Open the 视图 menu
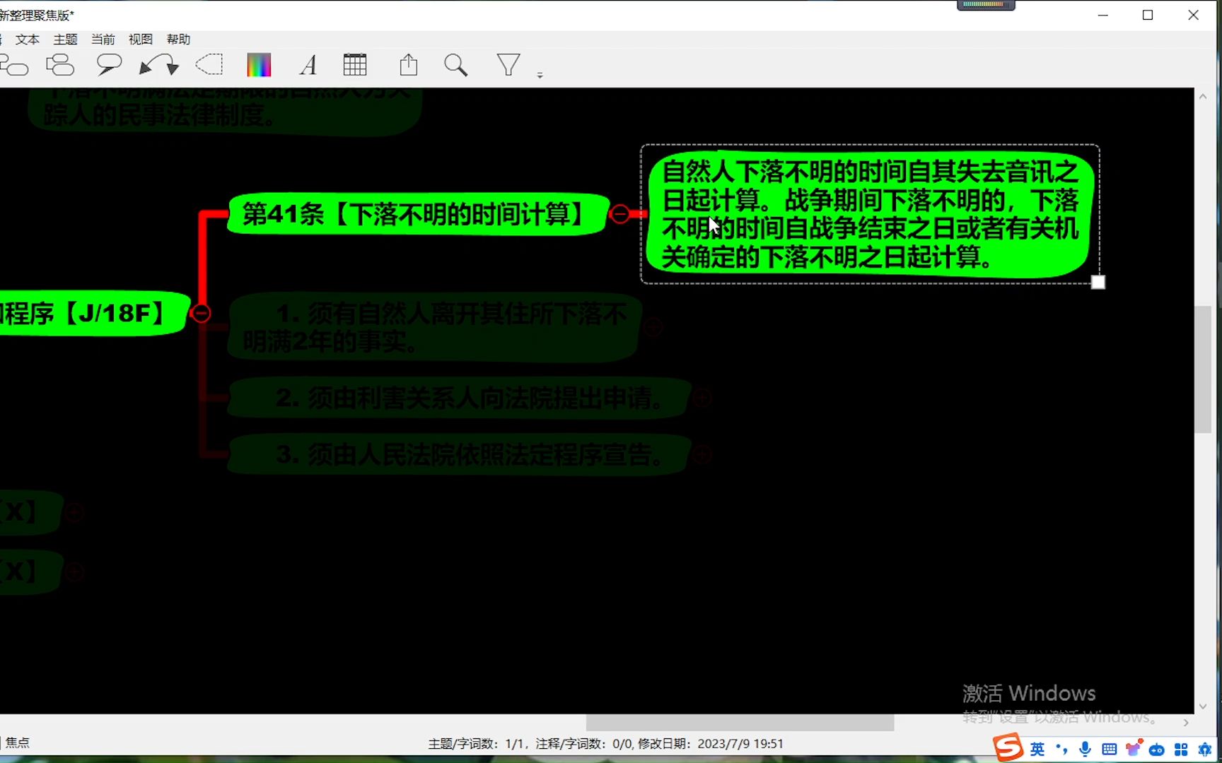The height and width of the screenshot is (763, 1222). [141, 40]
